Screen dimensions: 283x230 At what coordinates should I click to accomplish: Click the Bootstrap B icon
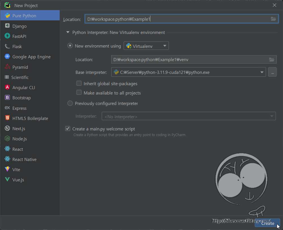tap(7, 98)
